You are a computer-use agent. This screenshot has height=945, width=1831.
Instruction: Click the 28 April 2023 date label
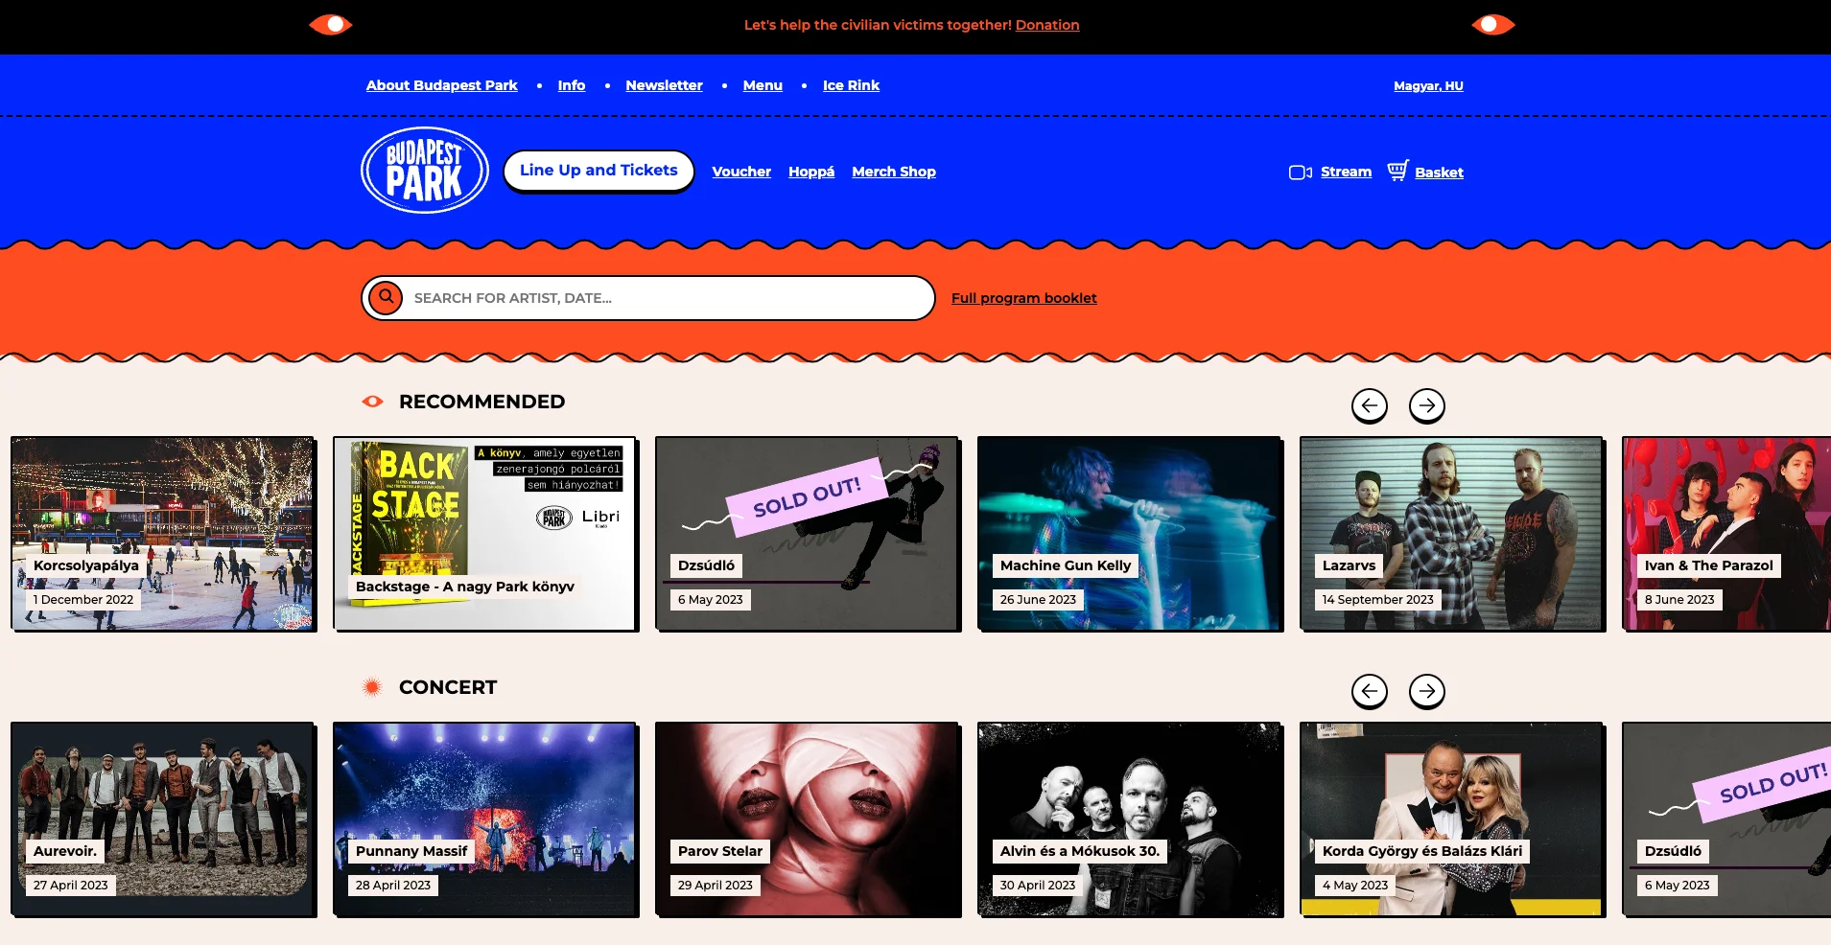coord(393,886)
